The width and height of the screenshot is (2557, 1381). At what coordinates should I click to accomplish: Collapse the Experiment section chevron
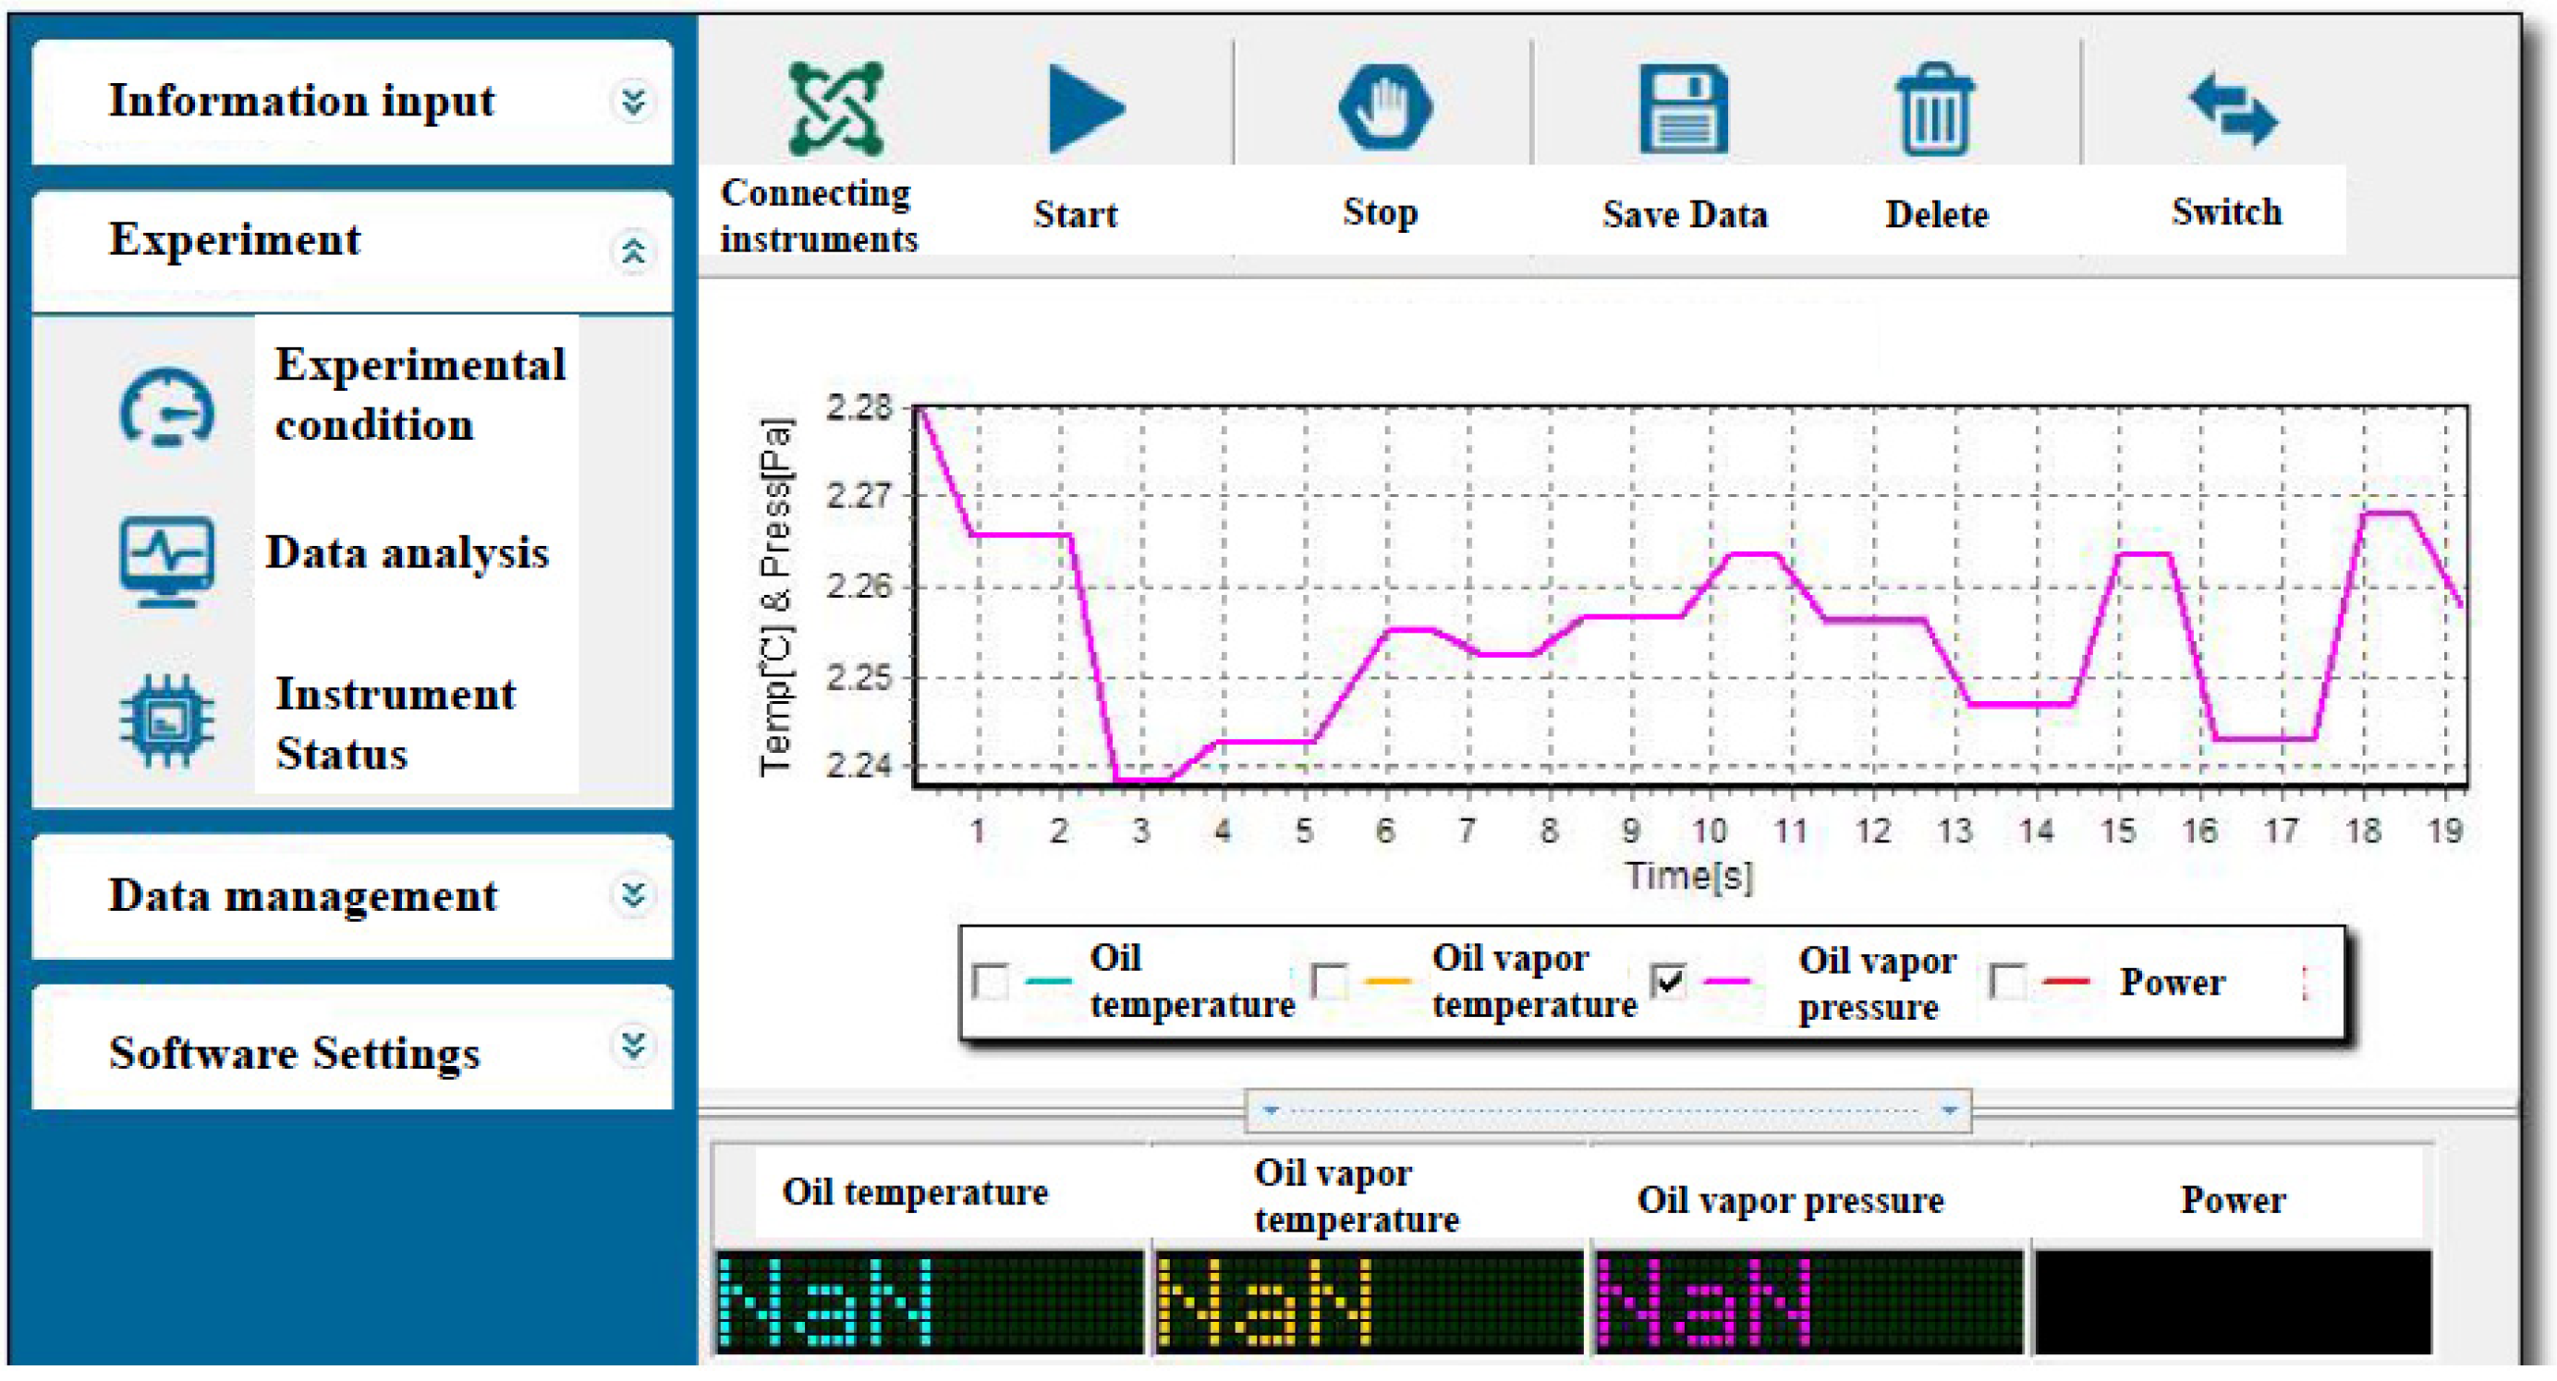(633, 252)
